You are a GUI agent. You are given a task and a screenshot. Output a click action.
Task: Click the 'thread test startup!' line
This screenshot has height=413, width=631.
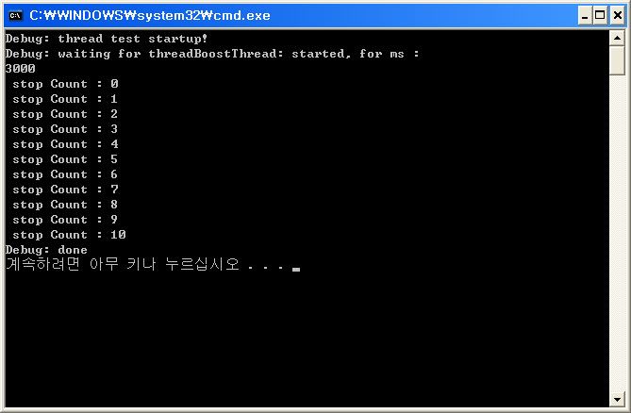click(107, 39)
